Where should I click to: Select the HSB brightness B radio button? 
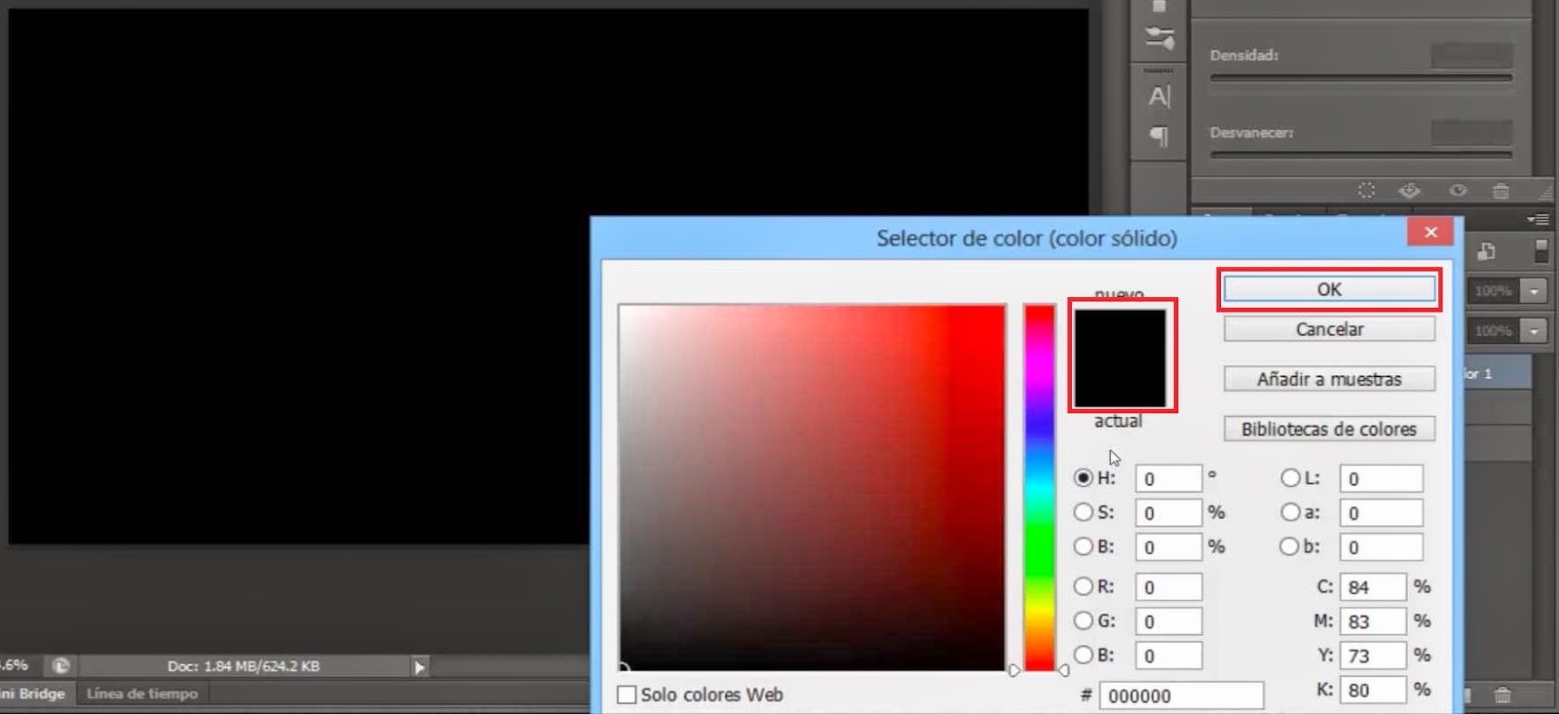point(1083,546)
